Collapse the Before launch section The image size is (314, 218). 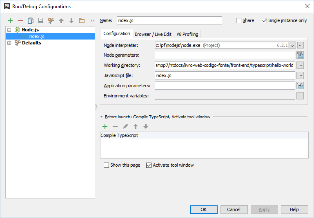coord(102,117)
